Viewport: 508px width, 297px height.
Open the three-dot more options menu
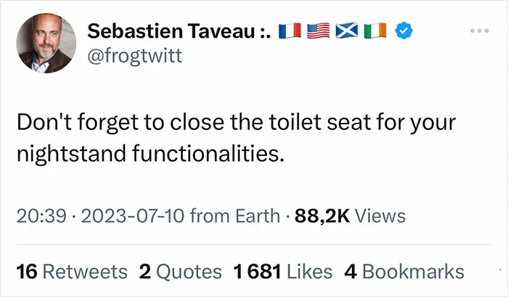click(x=480, y=30)
